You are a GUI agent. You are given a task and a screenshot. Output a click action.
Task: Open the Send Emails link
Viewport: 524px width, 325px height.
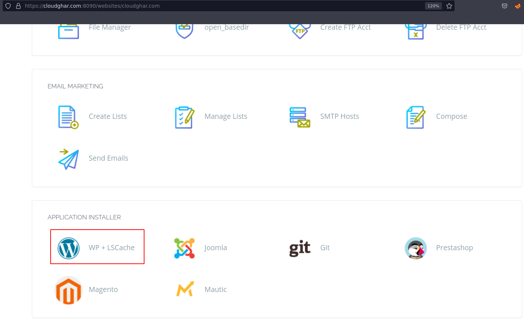pos(109,158)
